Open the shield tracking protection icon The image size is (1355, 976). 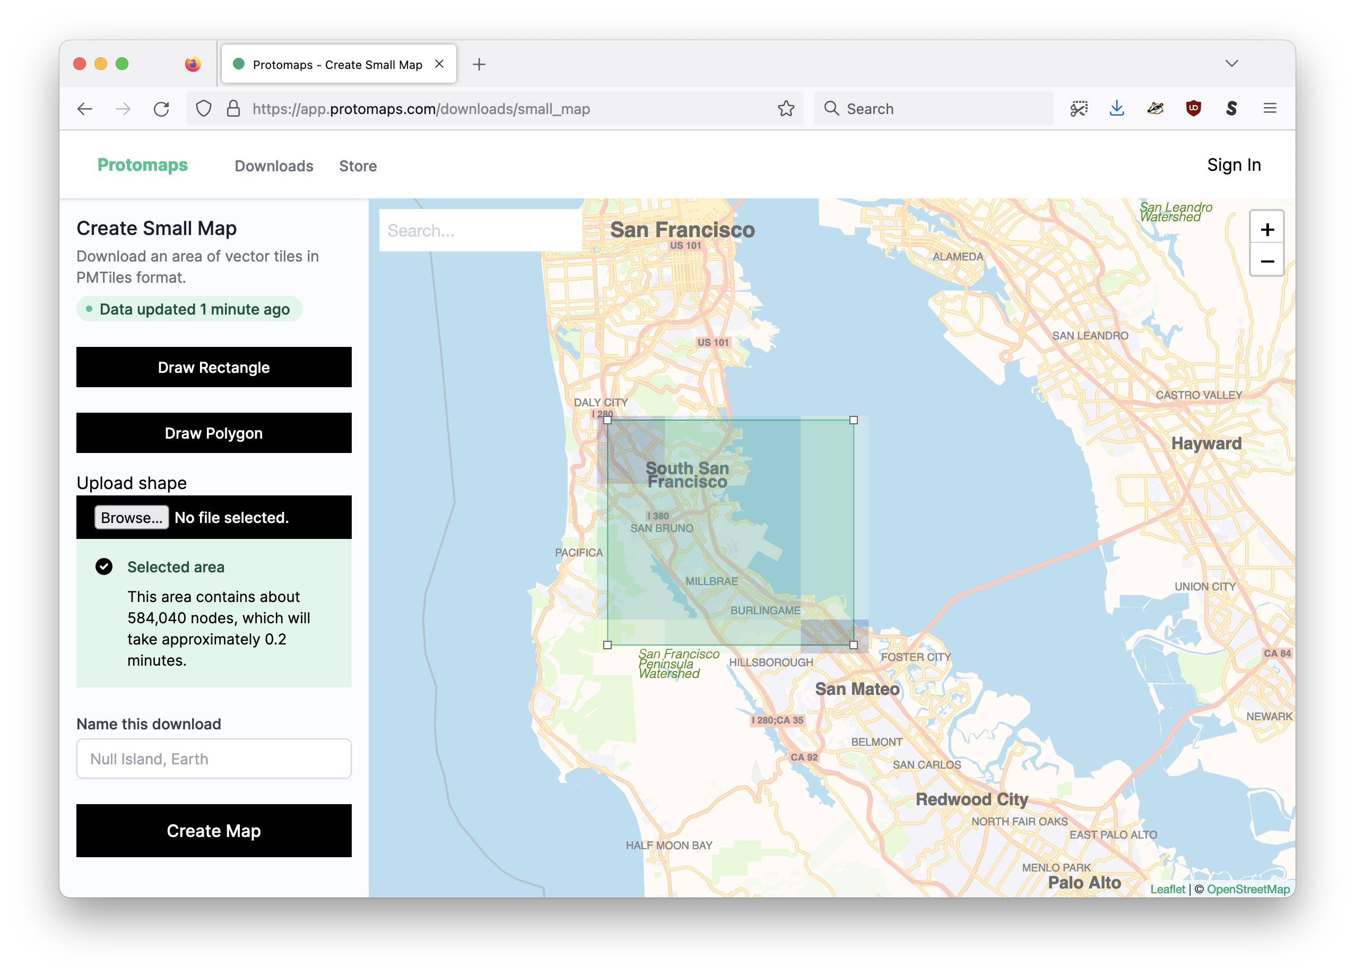point(204,109)
